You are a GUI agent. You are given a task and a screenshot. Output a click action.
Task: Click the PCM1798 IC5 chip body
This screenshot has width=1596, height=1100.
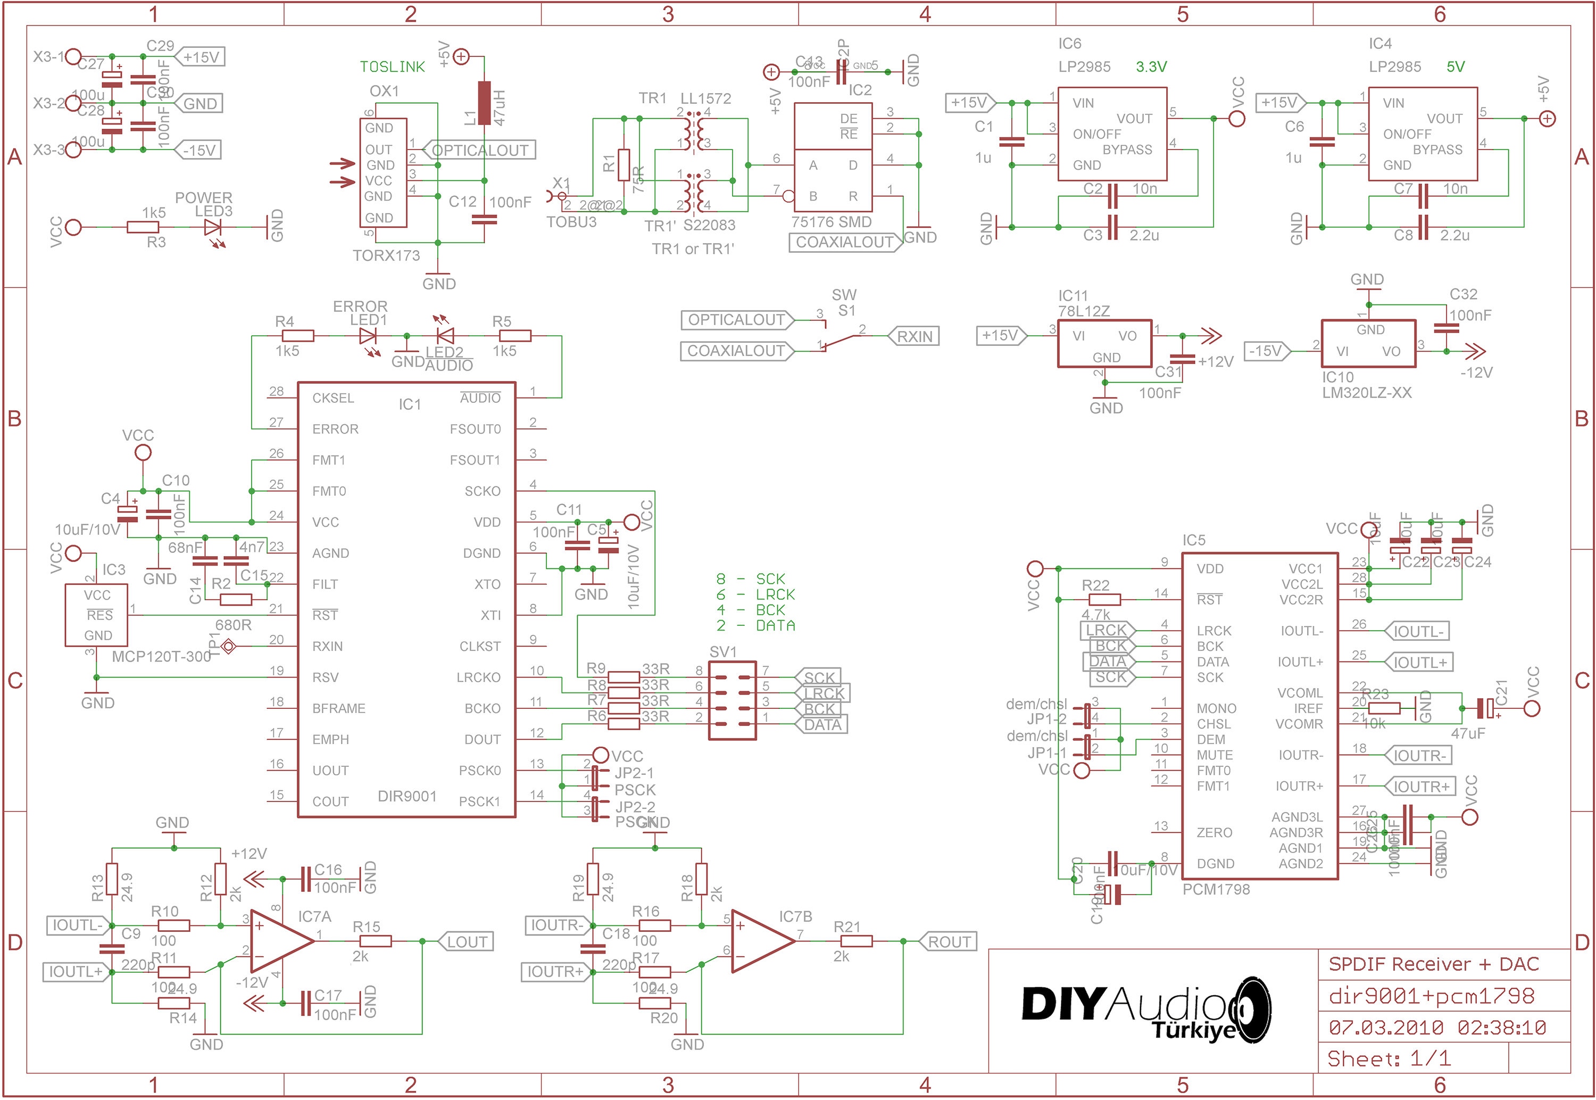tap(1259, 715)
